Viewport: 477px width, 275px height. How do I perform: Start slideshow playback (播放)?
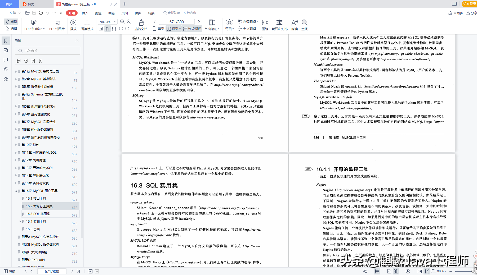[x=73, y=25]
